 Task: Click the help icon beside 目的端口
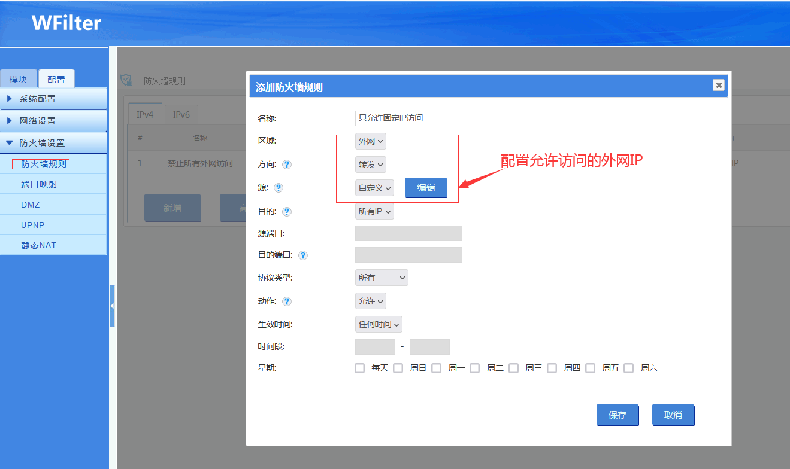click(x=303, y=255)
